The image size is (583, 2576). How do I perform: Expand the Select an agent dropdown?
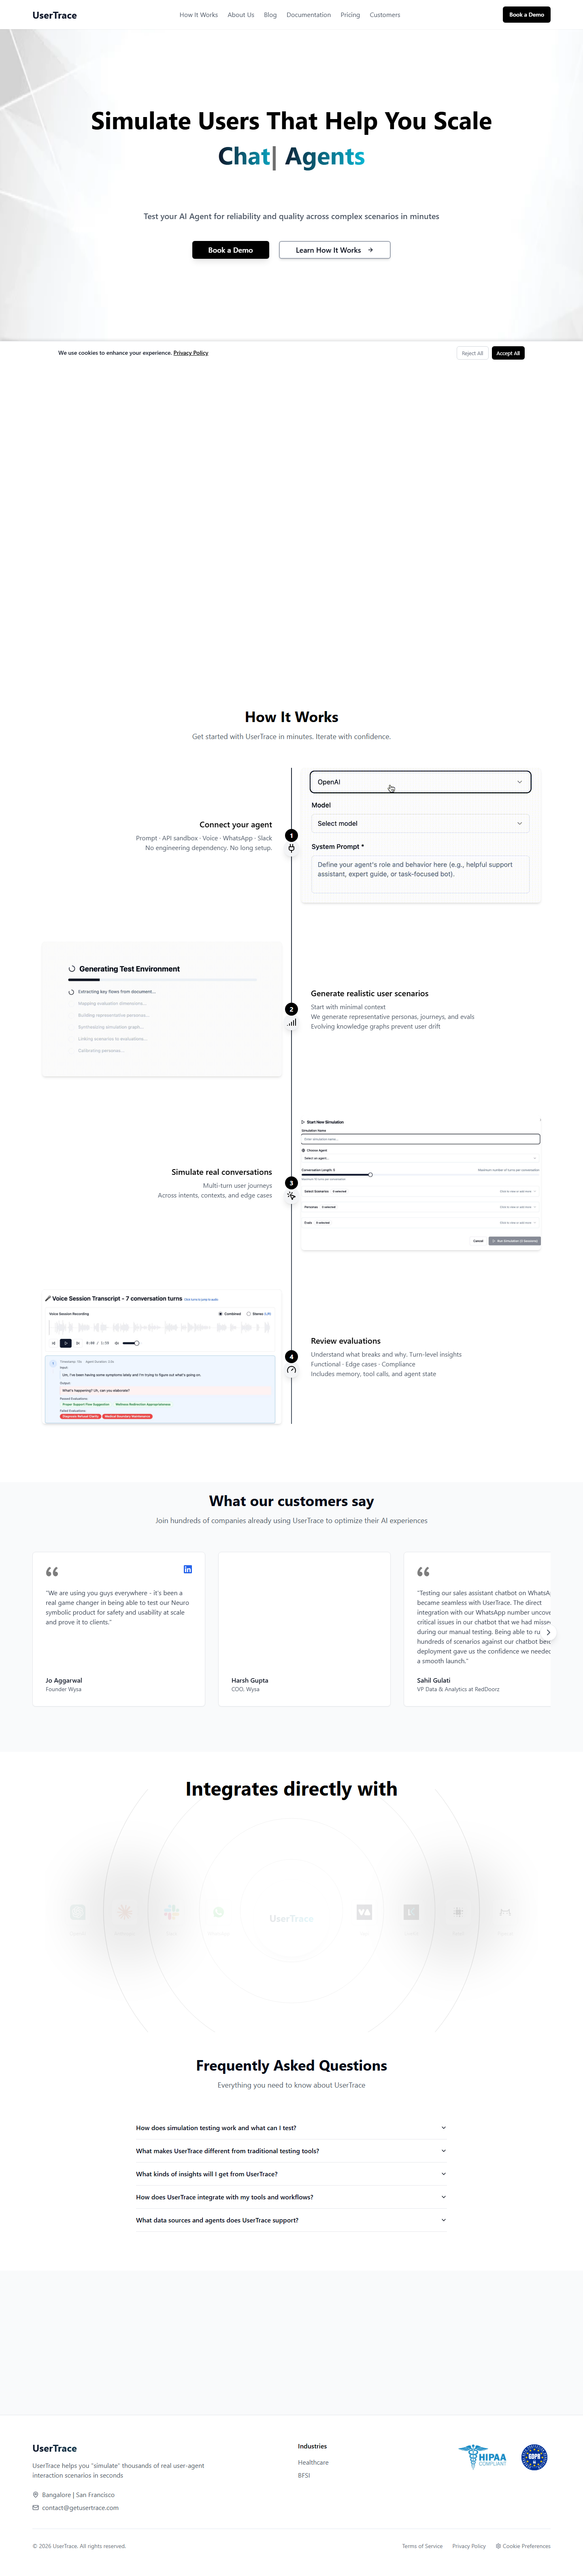[420, 1158]
